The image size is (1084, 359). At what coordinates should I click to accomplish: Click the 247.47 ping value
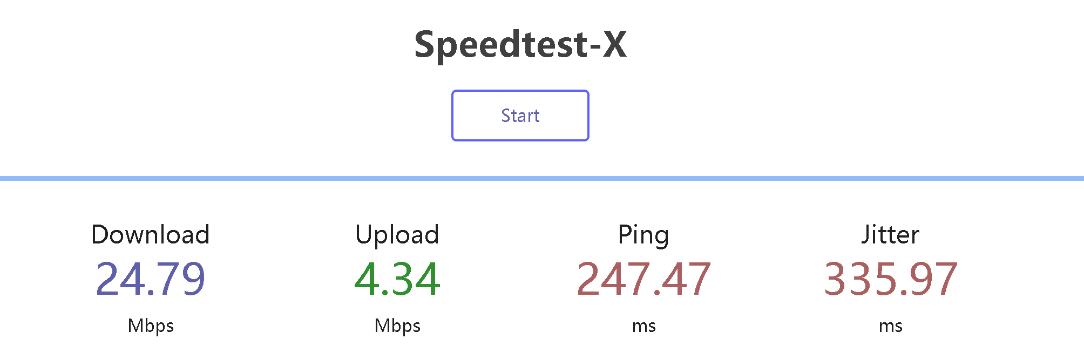[x=643, y=279]
